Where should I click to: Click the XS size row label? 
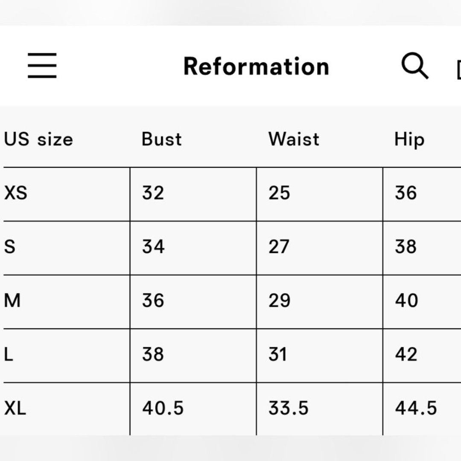pos(16,193)
